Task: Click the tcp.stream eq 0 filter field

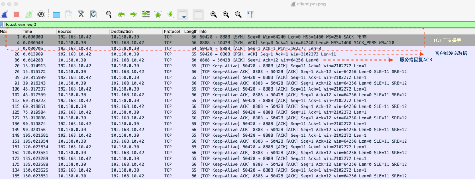Action: 232,24
